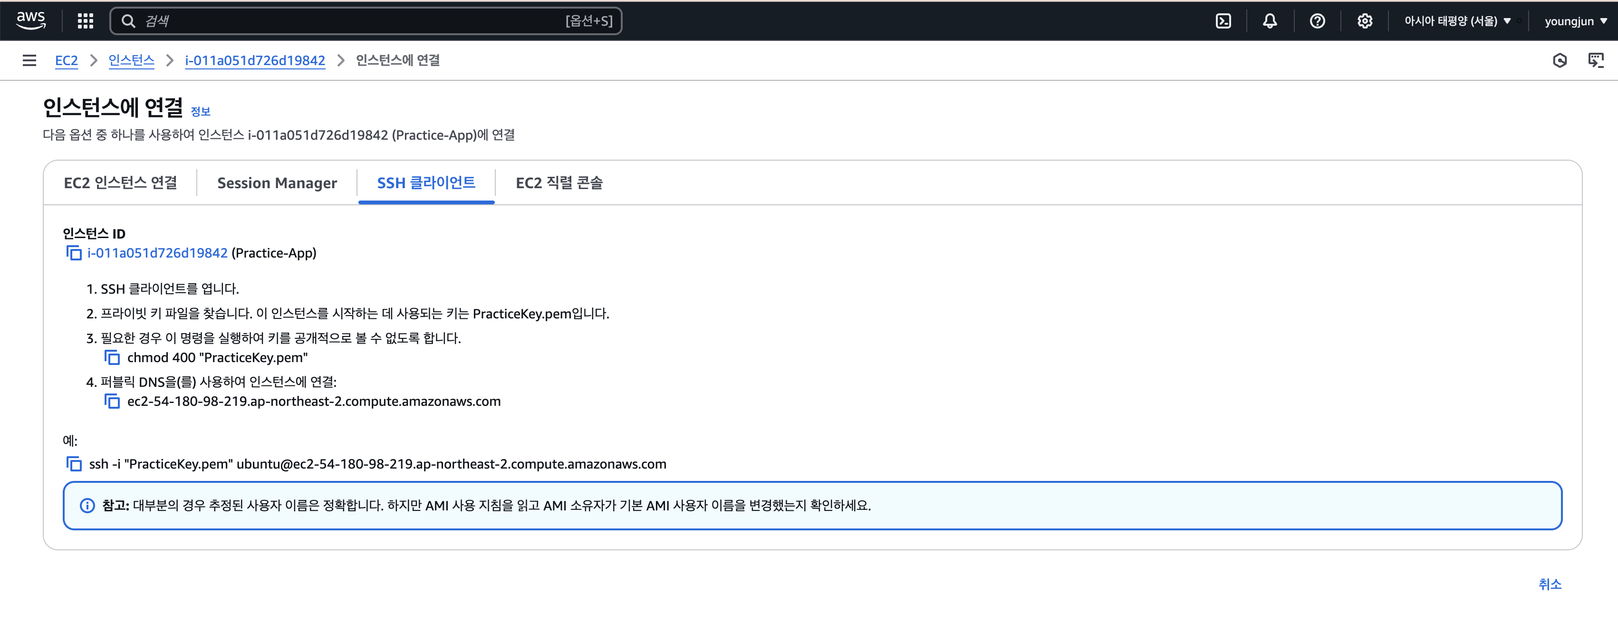Open the help question mark menu
1618x633 pixels.
pos(1317,21)
